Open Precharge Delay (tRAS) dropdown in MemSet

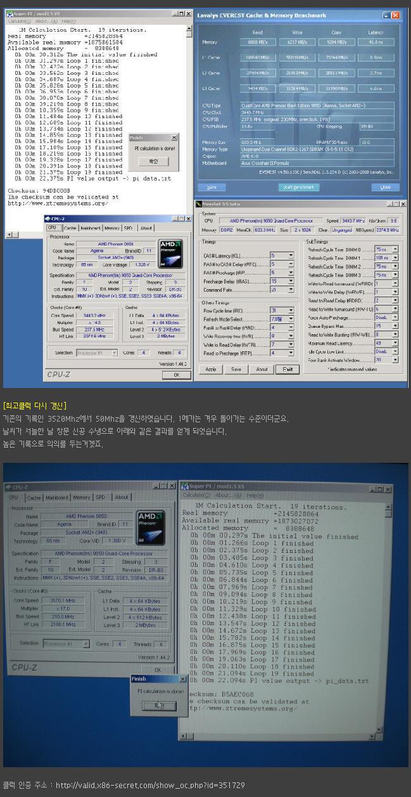pos(282,280)
